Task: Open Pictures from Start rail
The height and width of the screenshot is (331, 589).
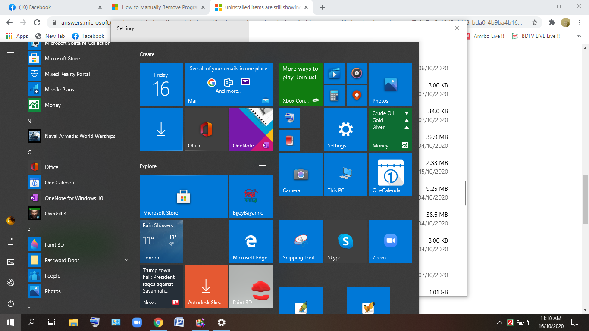Action: pos(11,262)
